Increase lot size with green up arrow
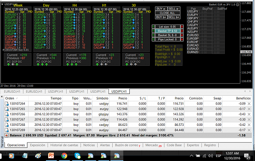 point(153,27)
